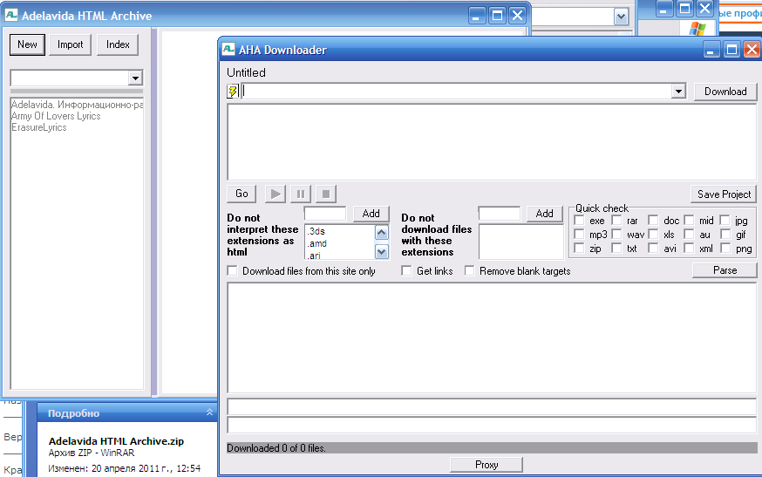Click the Go button
The height and width of the screenshot is (477, 762).
pyautogui.click(x=242, y=194)
